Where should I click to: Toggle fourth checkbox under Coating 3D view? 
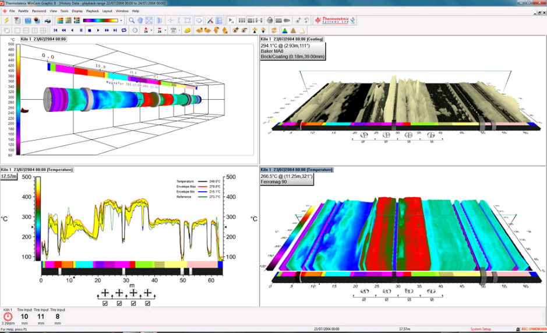point(432,142)
